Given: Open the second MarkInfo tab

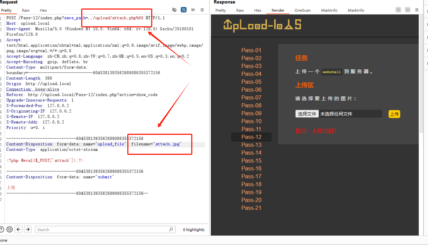Looking at the screenshot, I should coord(356,10).
